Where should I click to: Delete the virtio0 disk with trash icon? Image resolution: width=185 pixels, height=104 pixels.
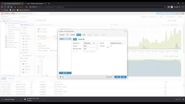70,39
